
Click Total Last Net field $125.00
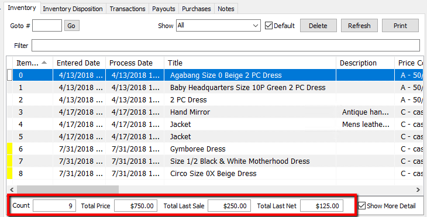pos(322,205)
